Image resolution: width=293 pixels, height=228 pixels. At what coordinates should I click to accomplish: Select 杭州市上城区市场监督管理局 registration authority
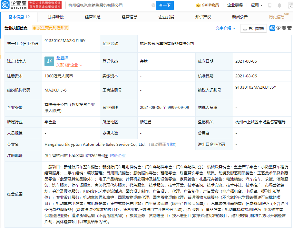pyautogui.click(x=260, y=122)
